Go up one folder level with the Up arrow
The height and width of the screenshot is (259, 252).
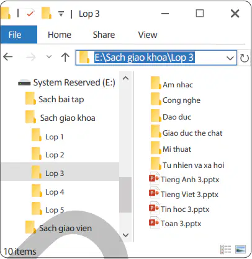[65, 57]
